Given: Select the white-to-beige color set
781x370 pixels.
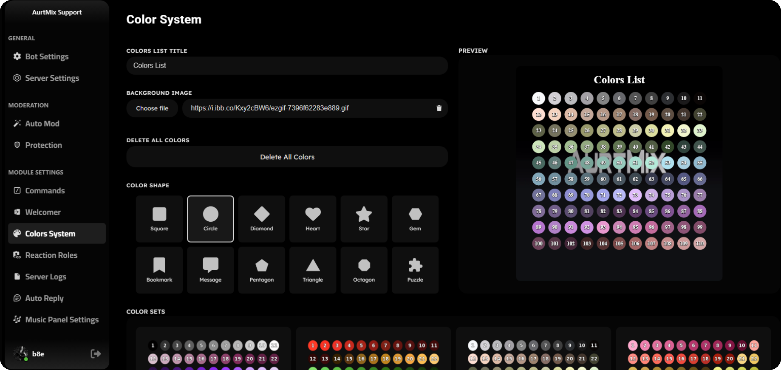Looking at the screenshot, I should click(533, 348).
